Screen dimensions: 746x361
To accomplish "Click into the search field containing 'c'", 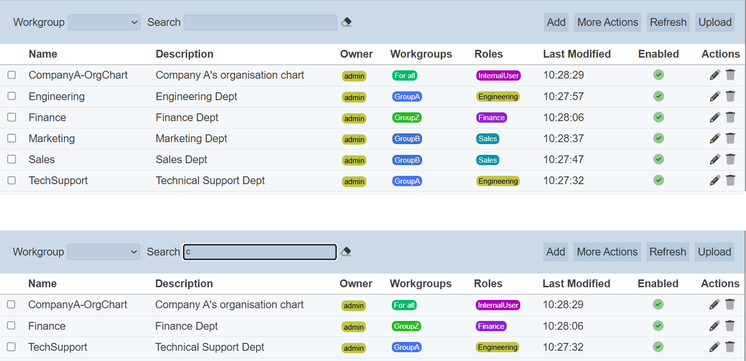I will pyautogui.click(x=260, y=252).
